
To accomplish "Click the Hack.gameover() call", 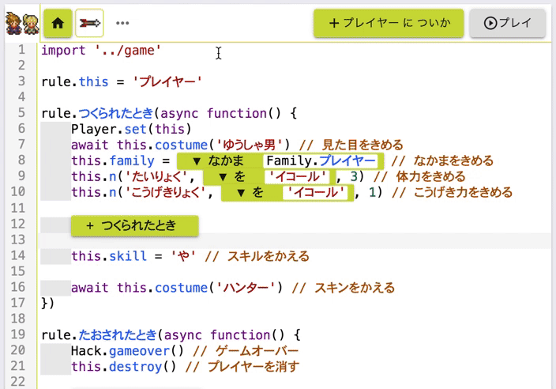I will point(127,351).
